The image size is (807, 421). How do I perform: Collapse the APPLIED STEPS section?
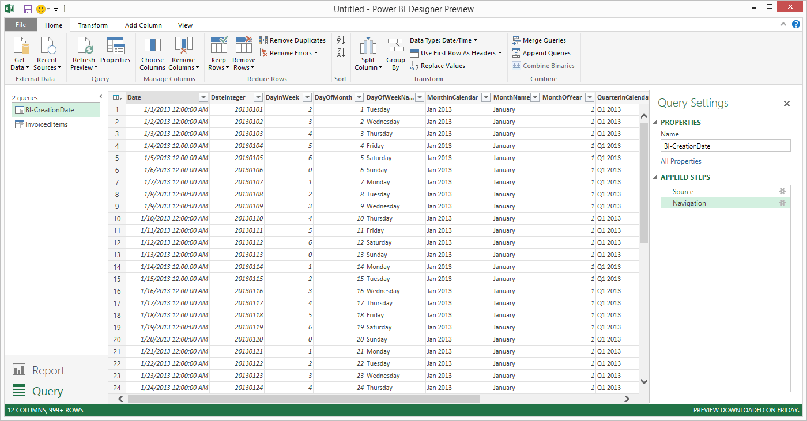(x=655, y=177)
